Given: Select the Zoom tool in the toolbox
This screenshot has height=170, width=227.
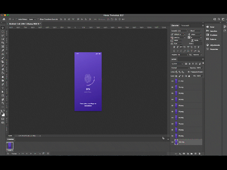Looking at the screenshot, I should pos(3,103).
